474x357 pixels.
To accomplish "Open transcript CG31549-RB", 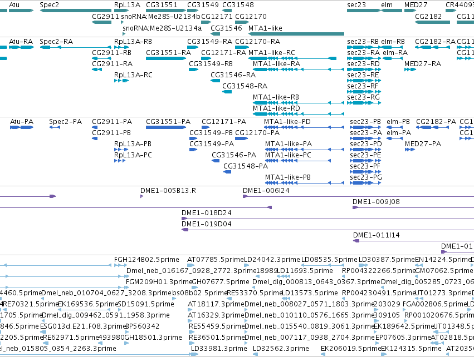I will [x=211, y=64].
